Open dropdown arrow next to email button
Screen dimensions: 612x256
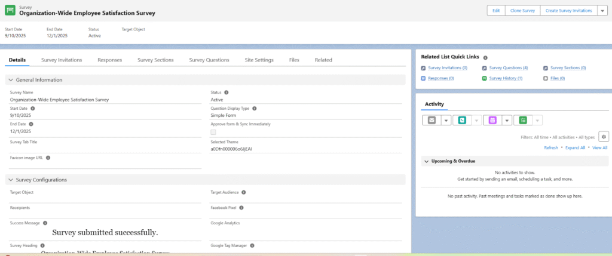coord(446,120)
